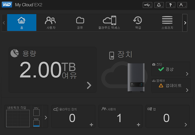Add a user with plus button
The width and height of the screenshot is (195, 135).
138,125
